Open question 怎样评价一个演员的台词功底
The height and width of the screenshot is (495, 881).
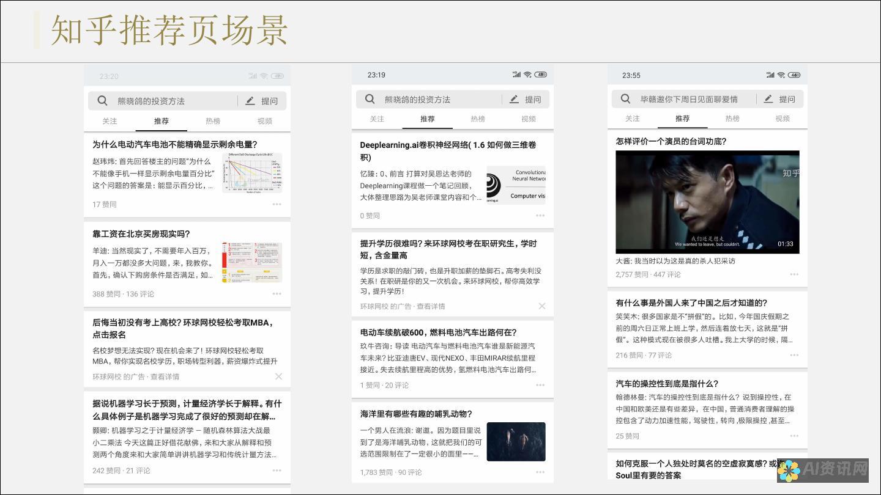tap(671, 141)
